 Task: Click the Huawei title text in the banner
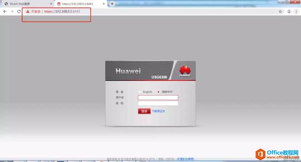(128, 71)
